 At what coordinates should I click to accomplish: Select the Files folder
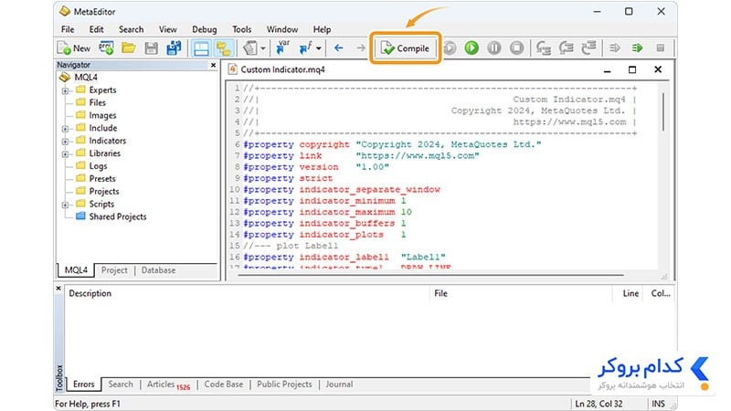(97, 102)
